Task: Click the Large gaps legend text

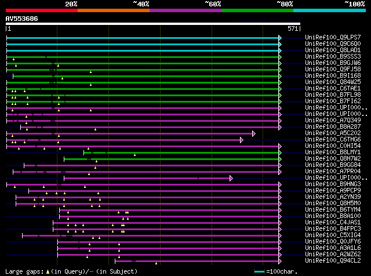Action: click(71, 272)
